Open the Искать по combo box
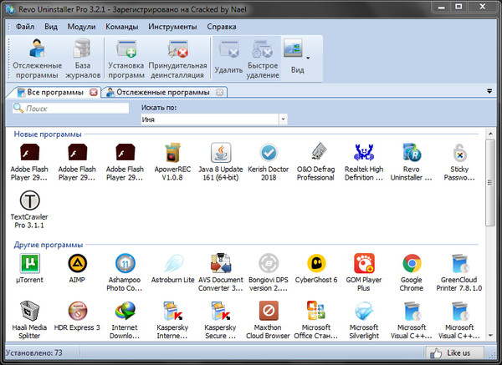The width and height of the screenshot is (502, 365). tap(213, 119)
